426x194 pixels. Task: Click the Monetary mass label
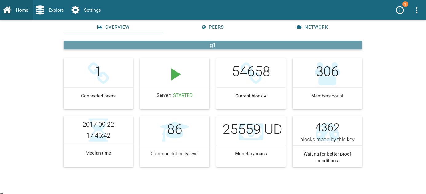(251, 154)
